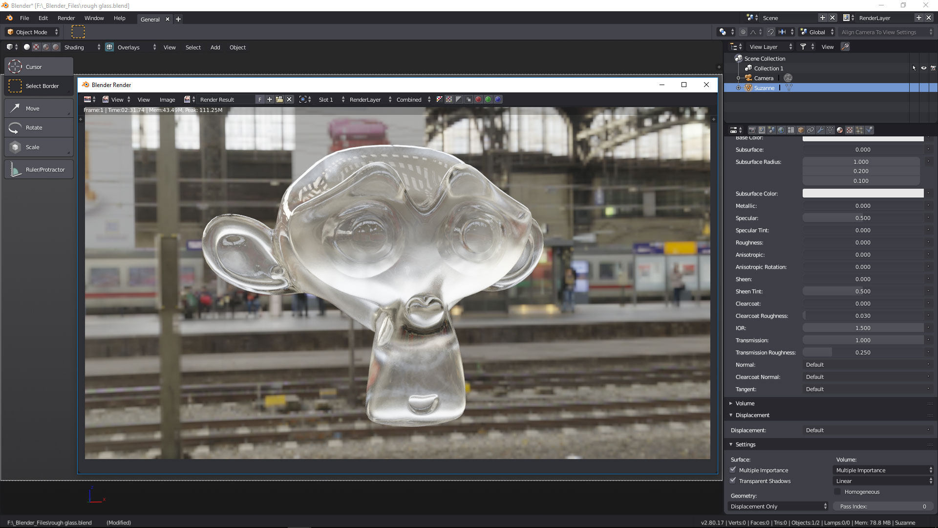Activate the Select Border tool
Screen dimensions: 938x528
(x=39, y=86)
